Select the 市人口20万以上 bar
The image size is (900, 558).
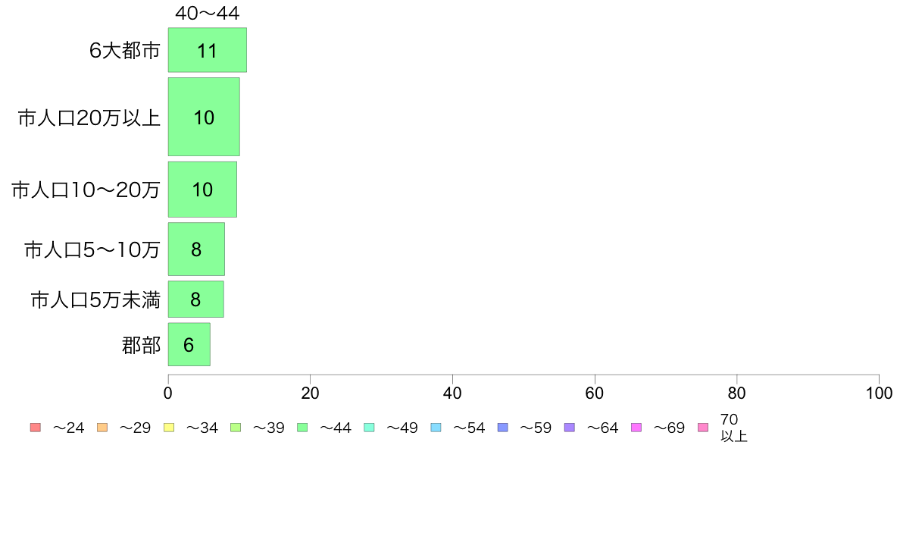coord(204,117)
